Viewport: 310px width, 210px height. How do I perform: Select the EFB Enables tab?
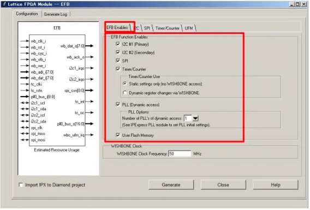pos(117,27)
